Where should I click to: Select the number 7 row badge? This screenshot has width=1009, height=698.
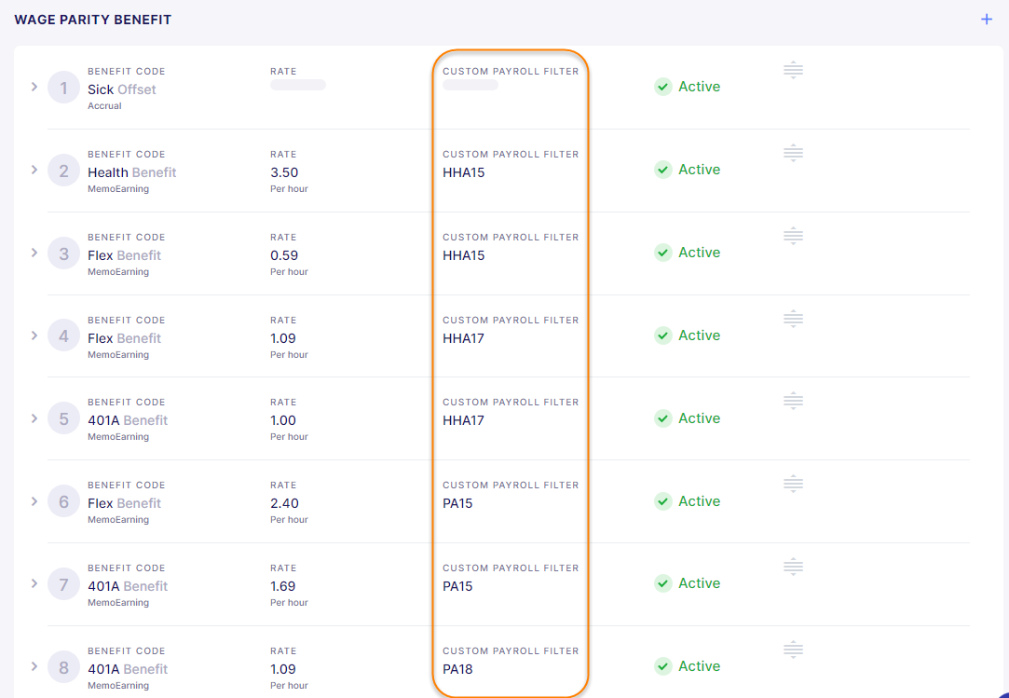click(63, 584)
